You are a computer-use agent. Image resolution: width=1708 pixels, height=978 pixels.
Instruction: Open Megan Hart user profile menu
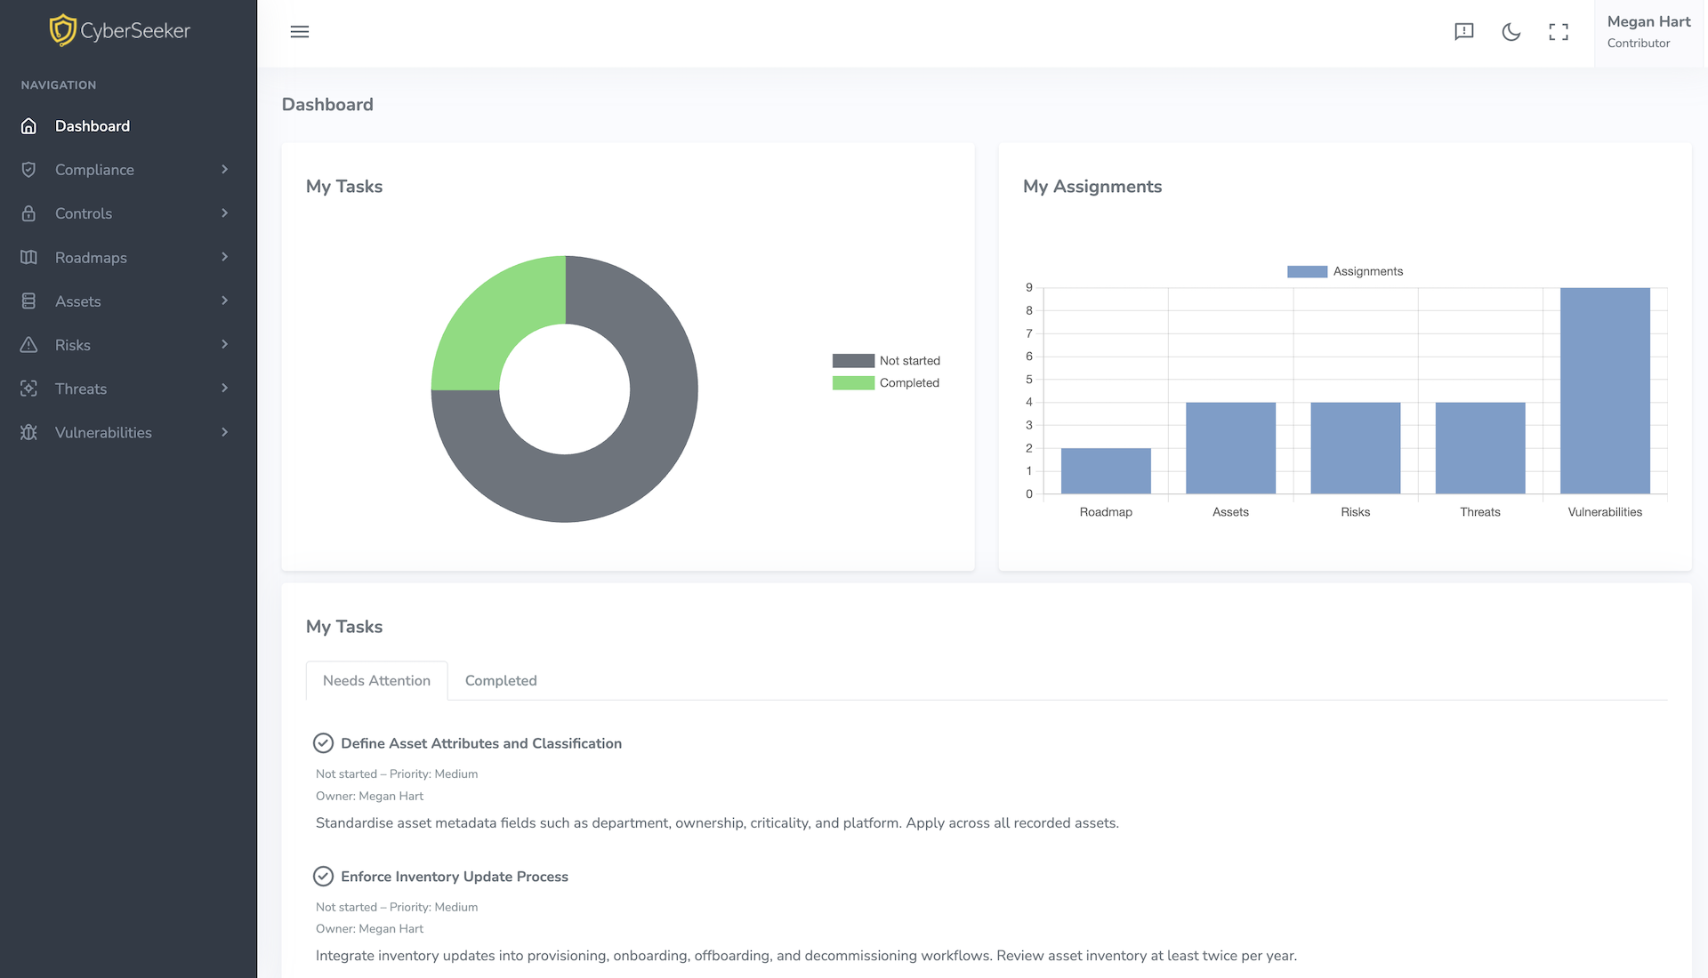tap(1648, 32)
